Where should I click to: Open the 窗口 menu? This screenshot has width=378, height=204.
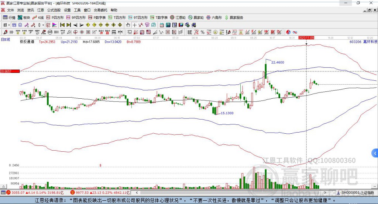point(87,10)
